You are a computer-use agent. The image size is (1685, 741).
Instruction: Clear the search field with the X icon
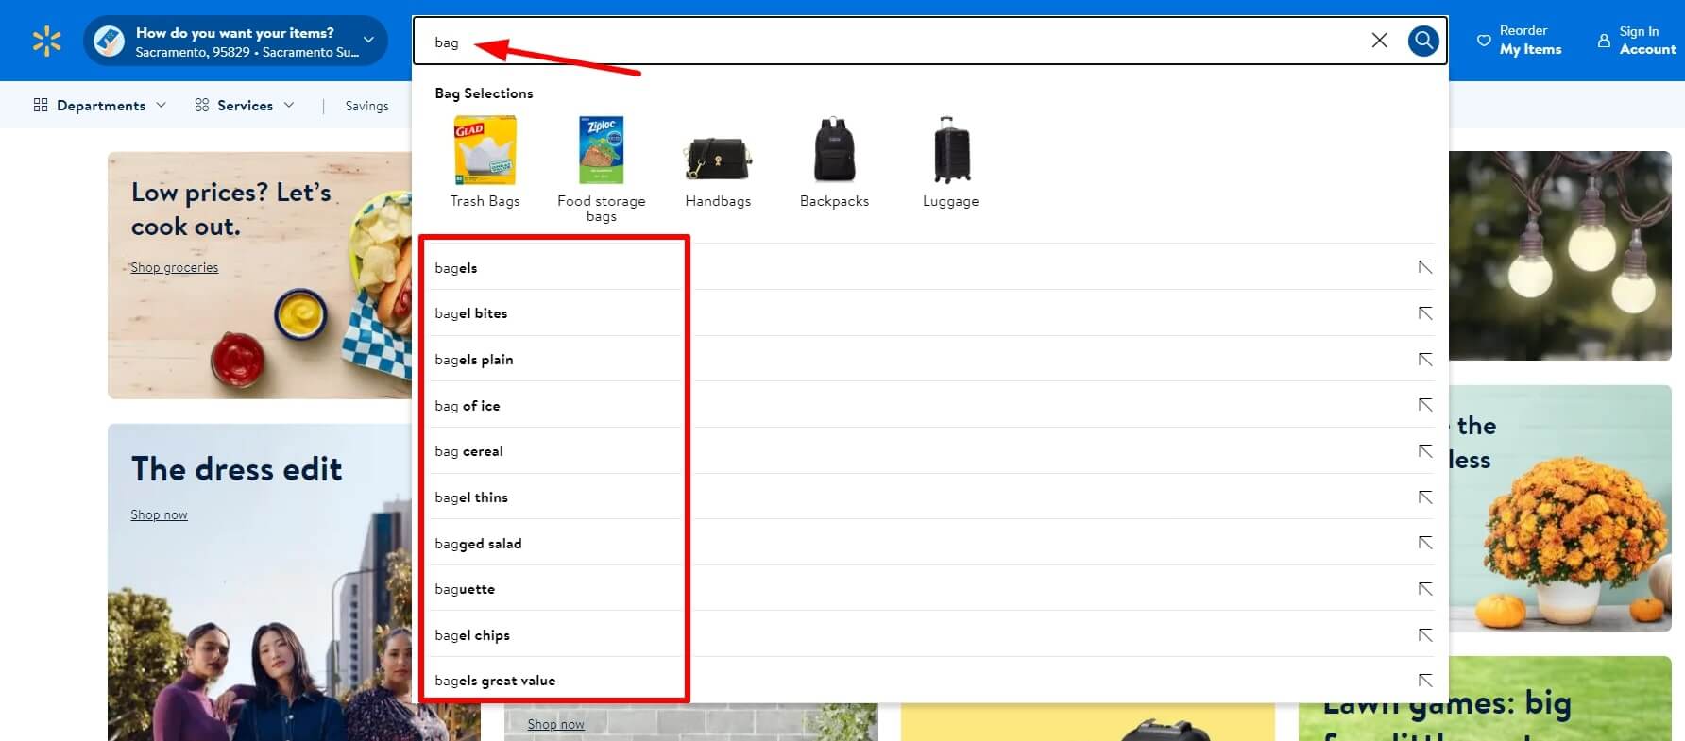[1380, 40]
